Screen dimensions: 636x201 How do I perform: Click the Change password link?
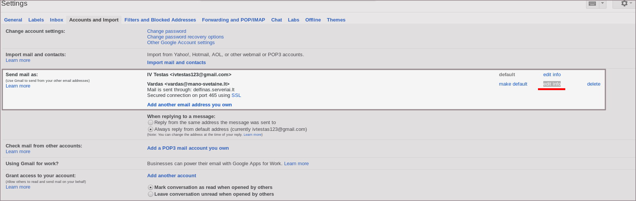[x=166, y=31]
